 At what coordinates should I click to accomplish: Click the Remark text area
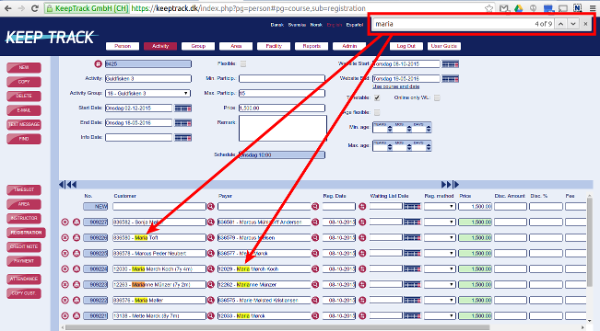click(283, 129)
